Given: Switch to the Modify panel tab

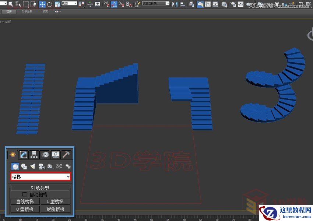Looking at the screenshot, I should tap(24, 155).
